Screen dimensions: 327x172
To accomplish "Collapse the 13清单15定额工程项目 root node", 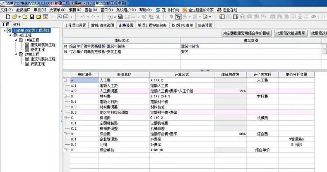I will (5, 31).
